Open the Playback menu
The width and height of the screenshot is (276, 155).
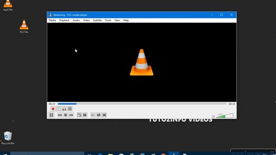pyautogui.click(x=64, y=20)
